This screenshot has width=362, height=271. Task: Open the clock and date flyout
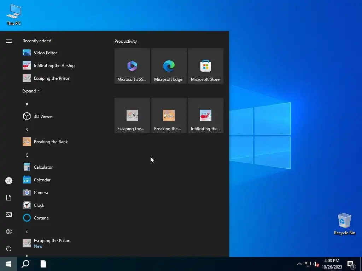point(332,264)
